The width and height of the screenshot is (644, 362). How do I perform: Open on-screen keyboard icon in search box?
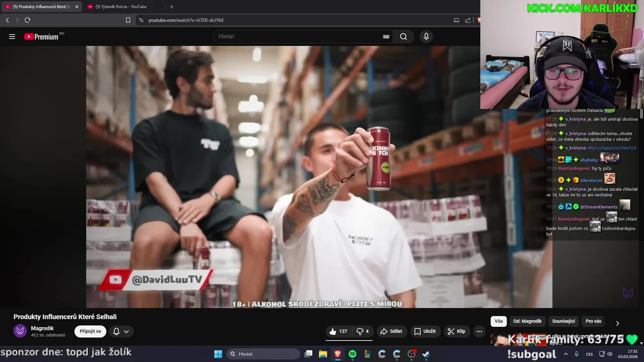(386, 37)
